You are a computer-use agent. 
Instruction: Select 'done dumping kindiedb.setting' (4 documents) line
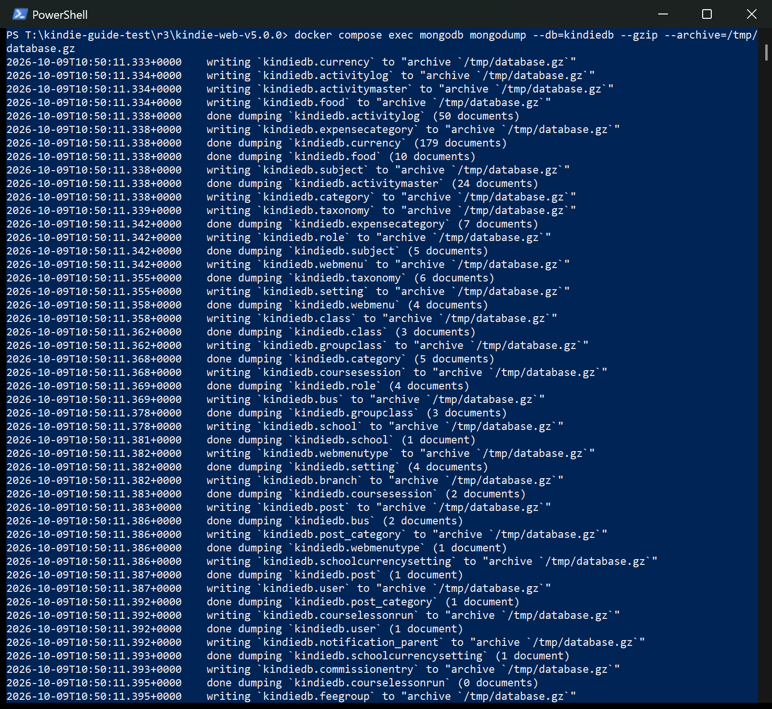tap(247, 467)
